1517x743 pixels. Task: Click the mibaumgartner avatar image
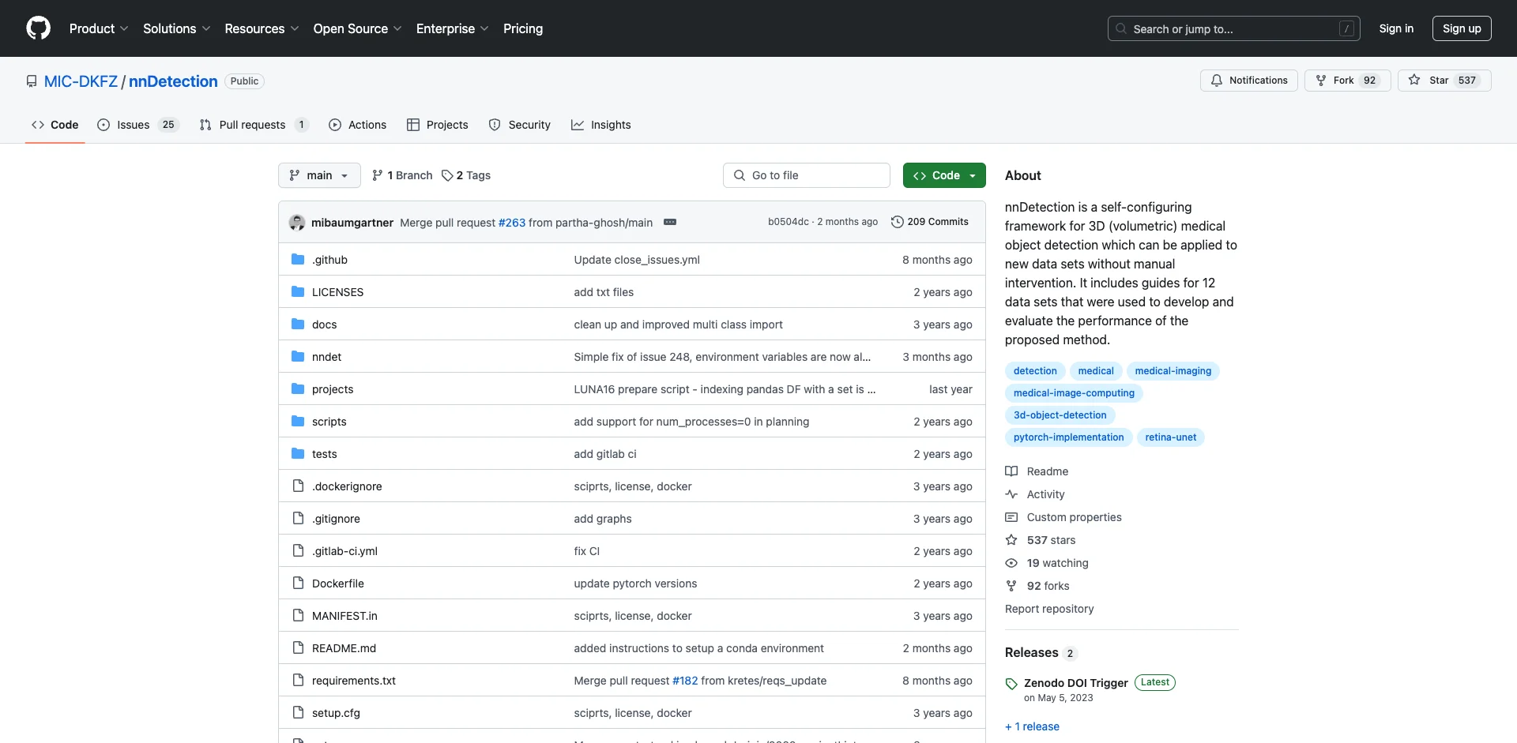297,223
